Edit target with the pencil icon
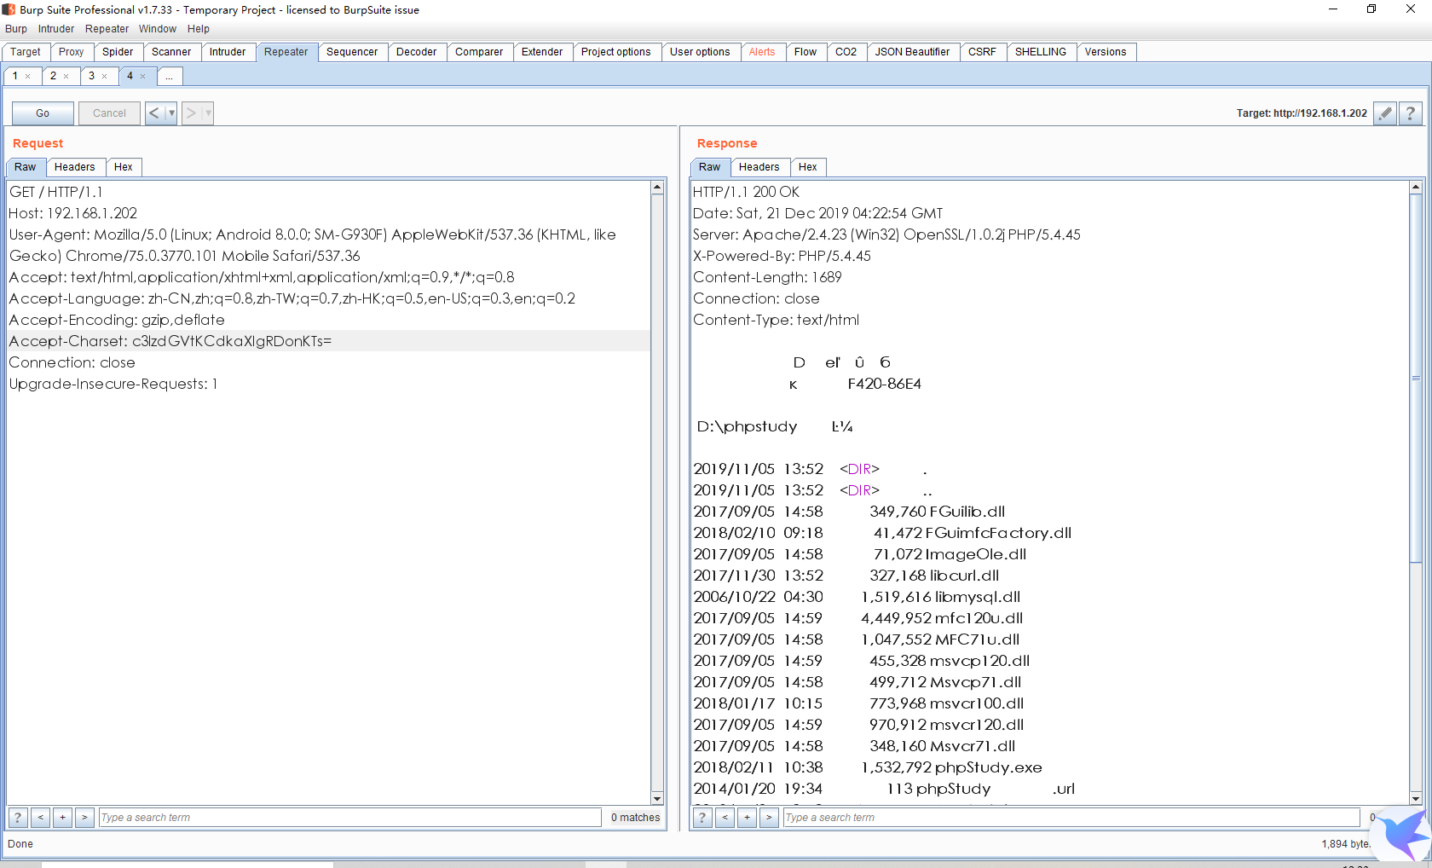The width and height of the screenshot is (1432, 868). (1385, 113)
